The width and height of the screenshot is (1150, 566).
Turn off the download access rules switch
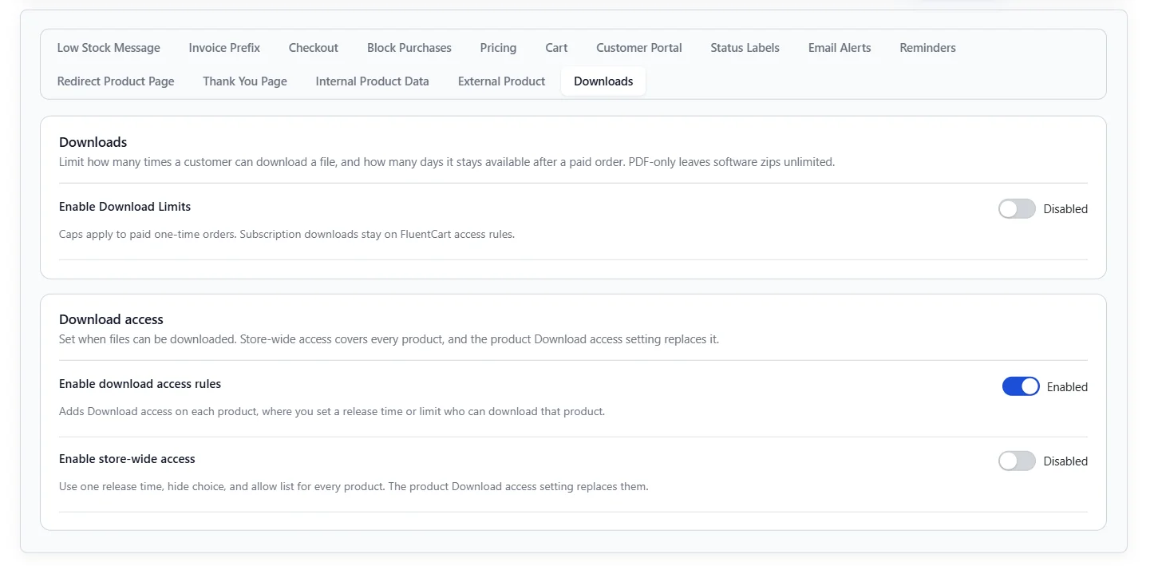[x=1021, y=386]
